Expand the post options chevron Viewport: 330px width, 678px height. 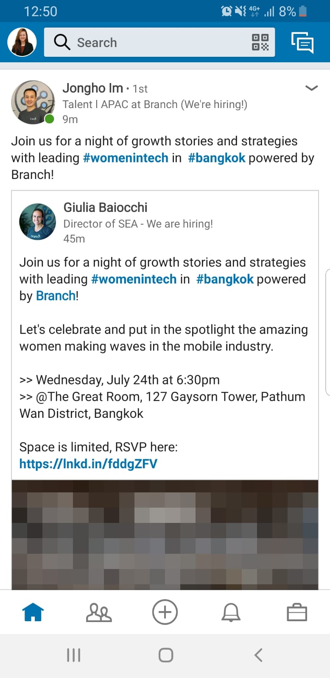point(311,88)
